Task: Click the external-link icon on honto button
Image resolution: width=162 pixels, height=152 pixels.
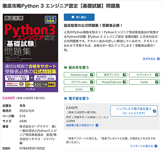Action: [x=157, y=82]
